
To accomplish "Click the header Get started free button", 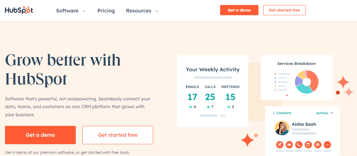I will (x=284, y=10).
